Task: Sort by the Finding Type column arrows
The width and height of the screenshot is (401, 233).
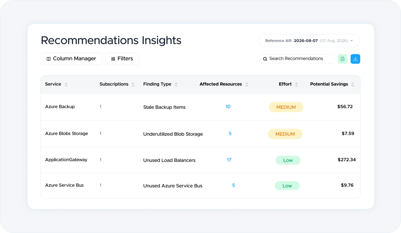Action: click(x=176, y=84)
